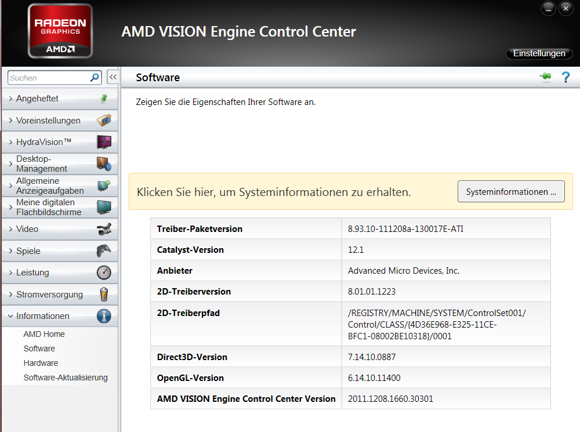580x432 pixels.
Task: Expand Meine digitalen Flachbildschirme section
Action: tap(45, 207)
